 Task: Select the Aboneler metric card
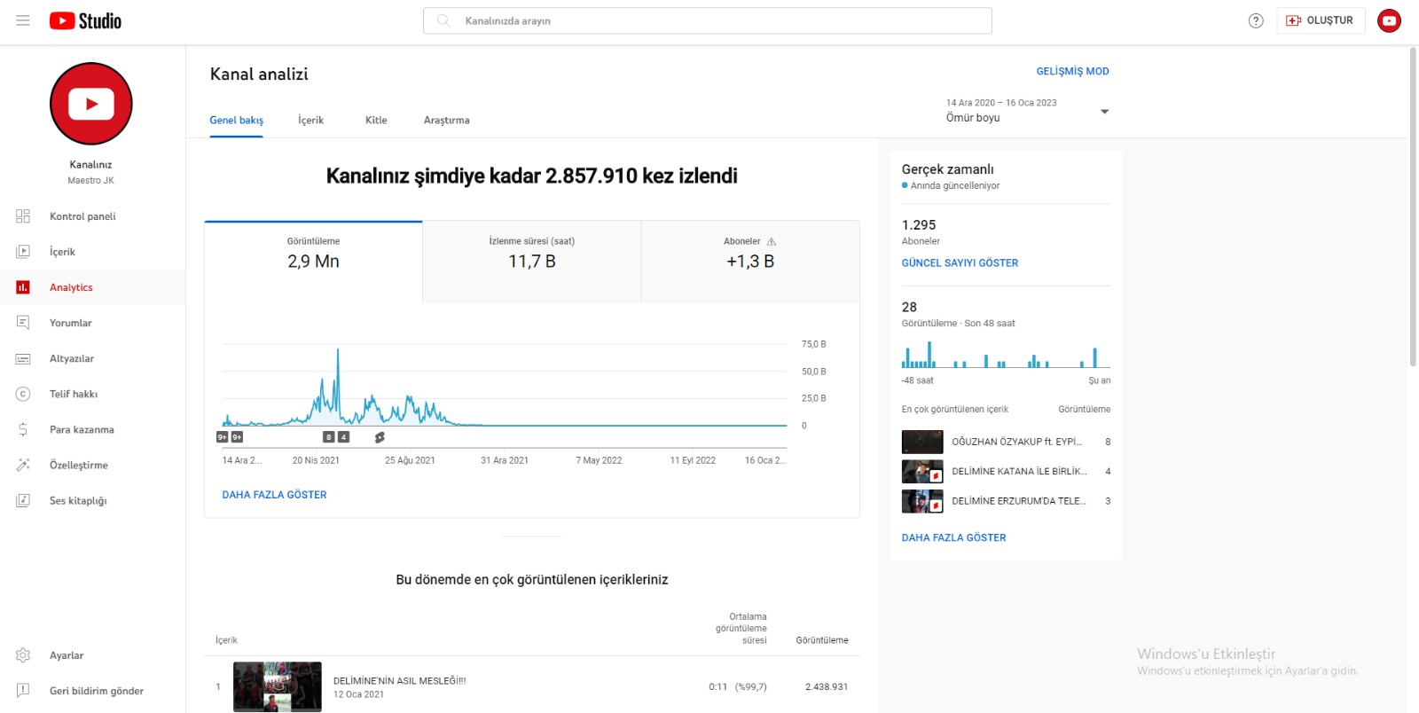(x=750, y=262)
